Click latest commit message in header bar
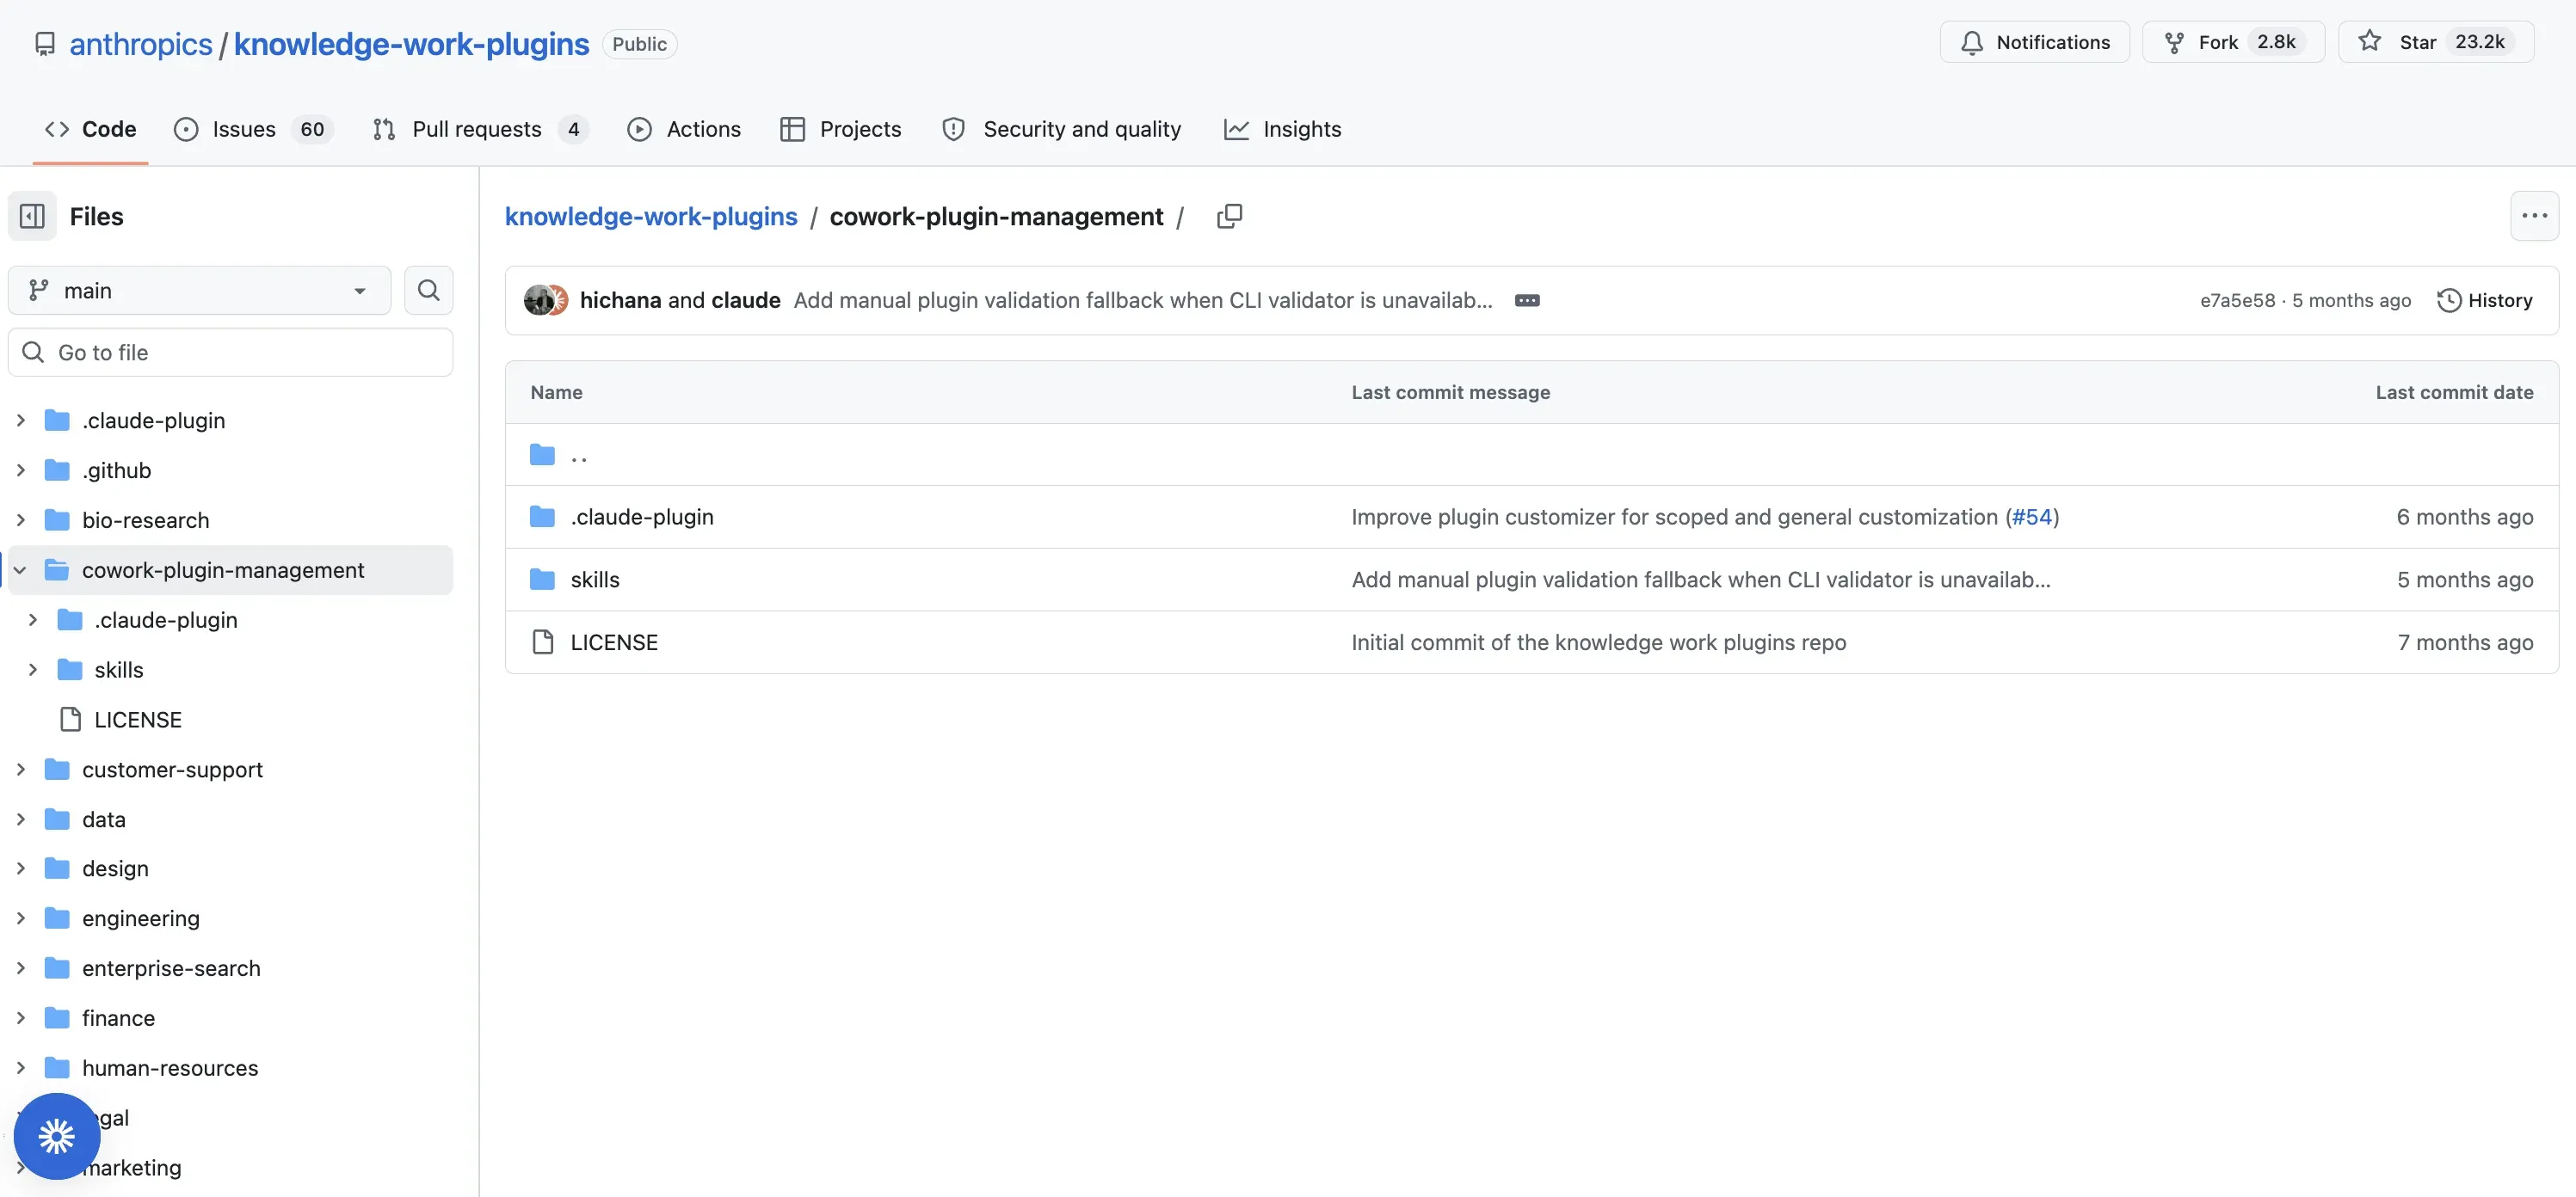This screenshot has width=2576, height=1197. pos(1142,301)
